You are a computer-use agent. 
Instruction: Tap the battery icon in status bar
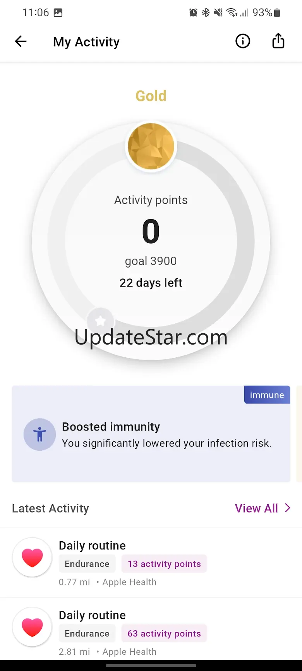[x=277, y=13]
